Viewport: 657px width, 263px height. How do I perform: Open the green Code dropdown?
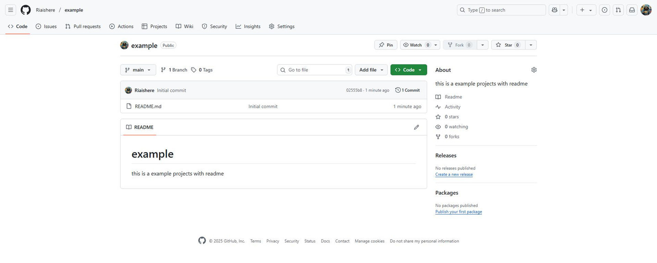click(408, 70)
